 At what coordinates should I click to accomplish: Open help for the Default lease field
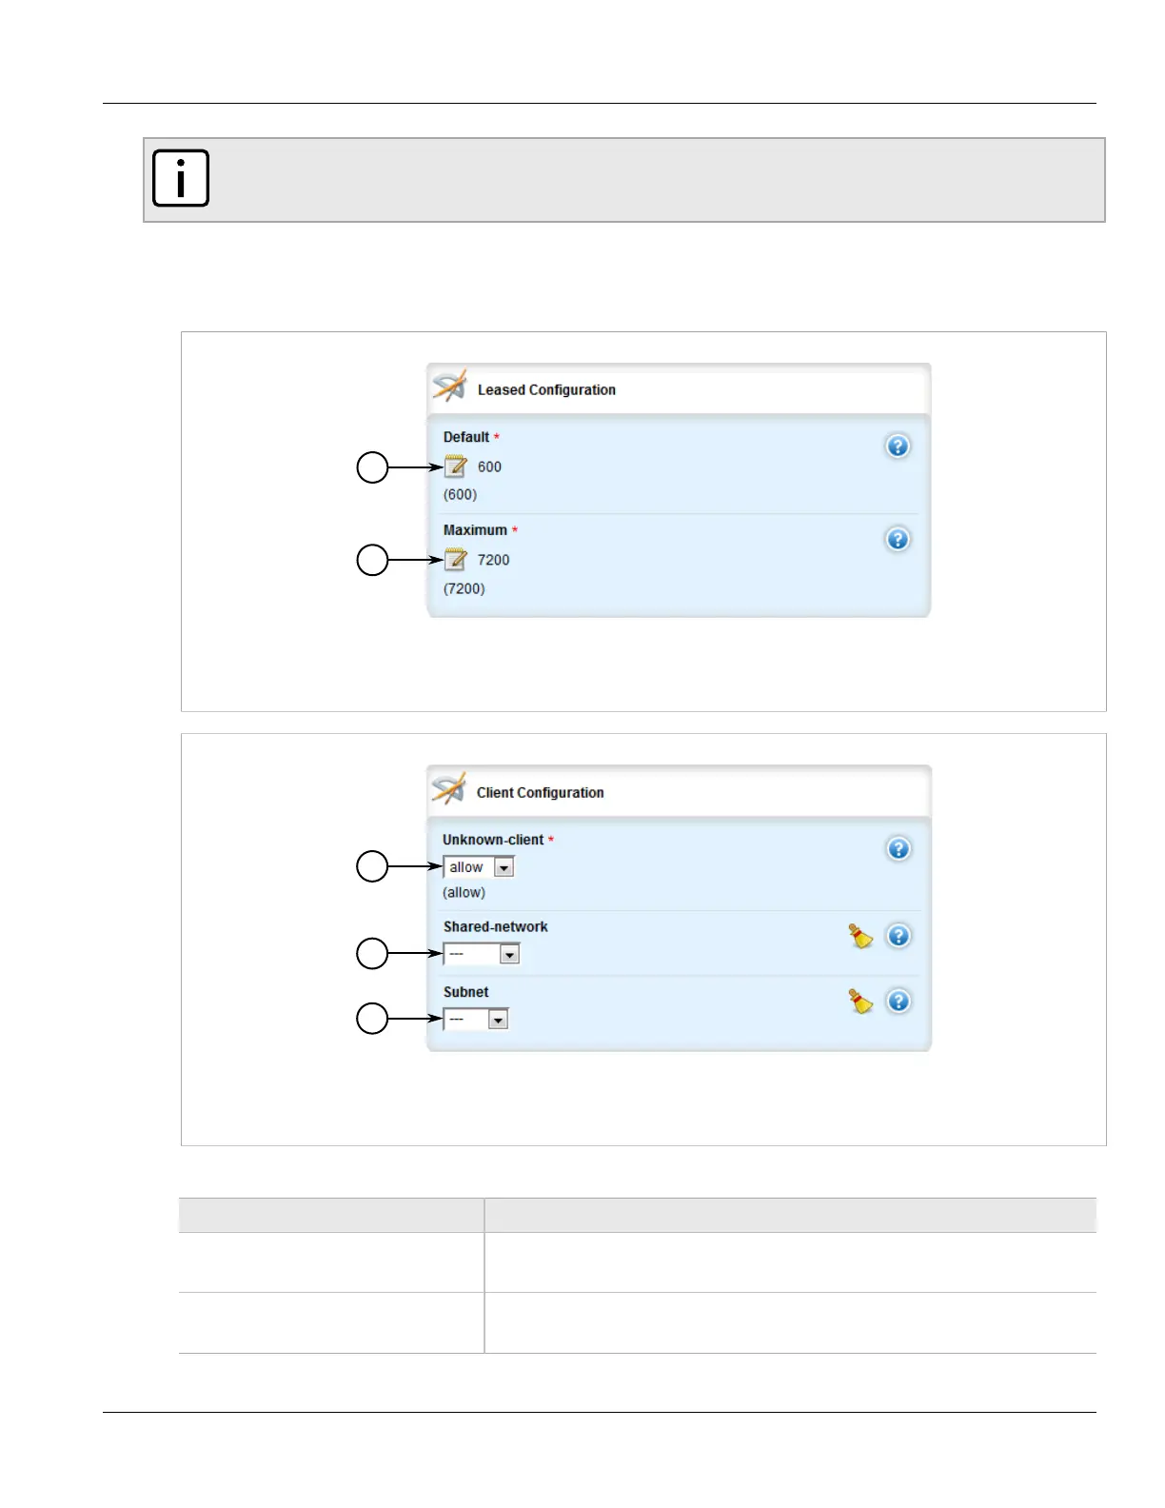(x=898, y=446)
